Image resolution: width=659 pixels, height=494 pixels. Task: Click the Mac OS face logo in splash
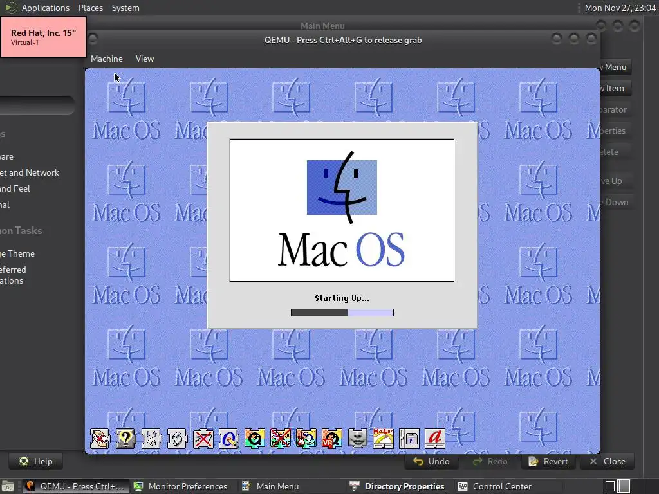tap(342, 187)
